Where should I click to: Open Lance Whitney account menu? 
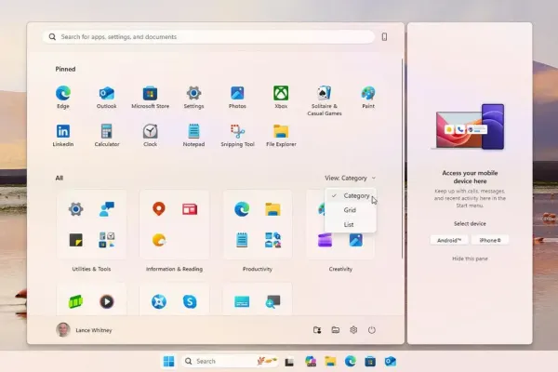click(84, 330)
